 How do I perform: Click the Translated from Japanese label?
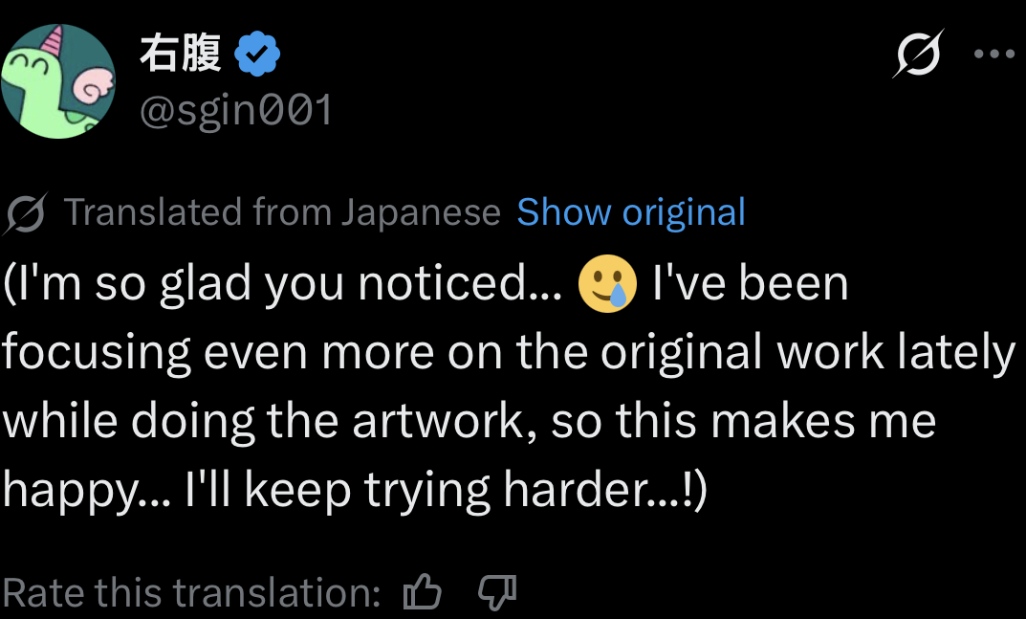point(282,212)
